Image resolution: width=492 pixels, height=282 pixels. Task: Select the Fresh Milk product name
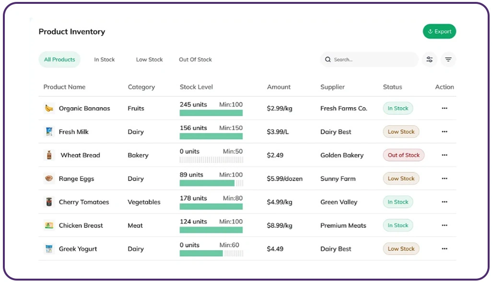[74, 132]
